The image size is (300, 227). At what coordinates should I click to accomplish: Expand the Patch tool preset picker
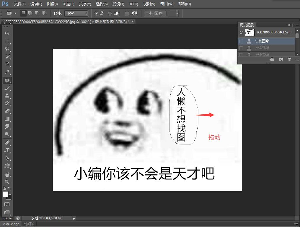(x=11, y=13)
